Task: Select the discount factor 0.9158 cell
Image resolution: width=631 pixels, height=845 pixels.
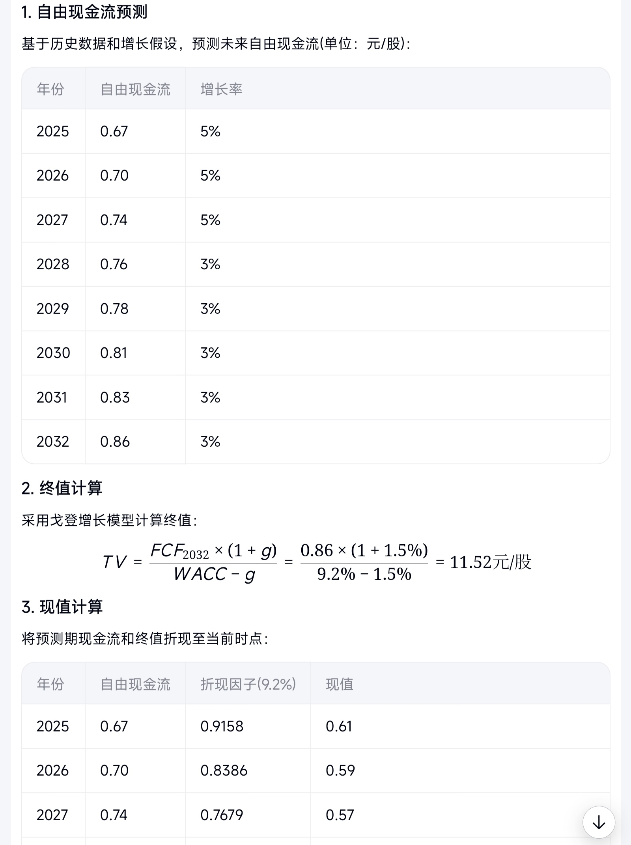Action: [222, 726]
